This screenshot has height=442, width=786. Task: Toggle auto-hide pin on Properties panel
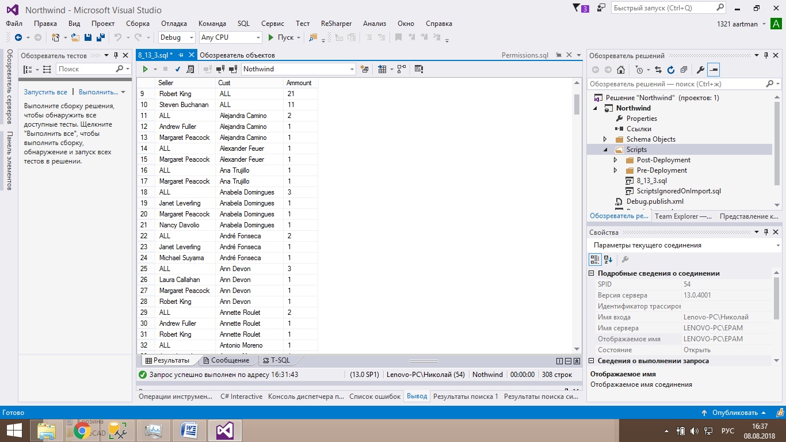[x=766, y=232]
